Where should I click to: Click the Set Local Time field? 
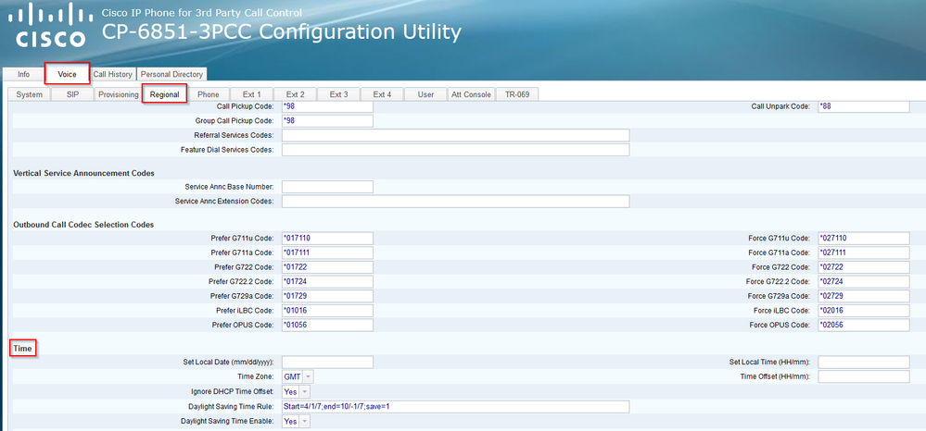tap(864, 362)
